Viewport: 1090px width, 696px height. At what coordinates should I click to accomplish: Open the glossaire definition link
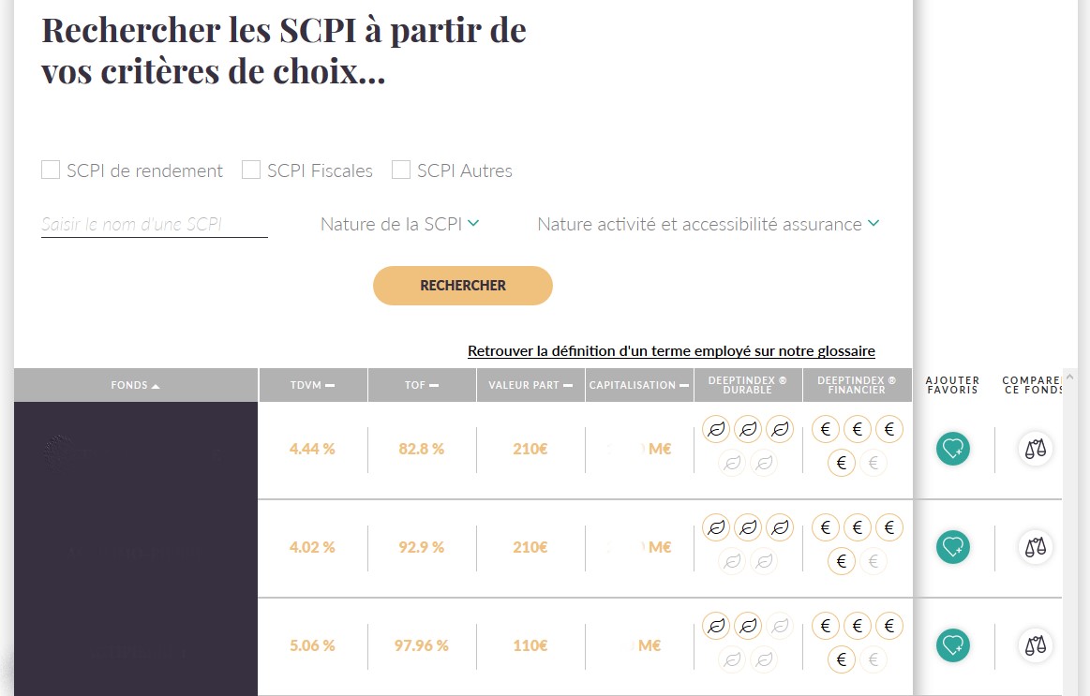pyautogui.click(x=671, y=350)
